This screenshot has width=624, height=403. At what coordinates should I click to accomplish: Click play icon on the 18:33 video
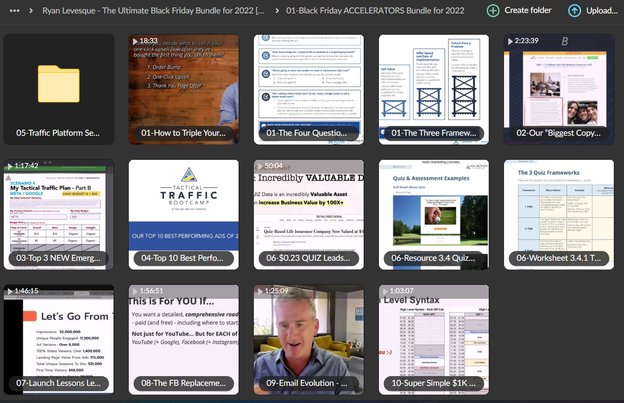point(135,41)
